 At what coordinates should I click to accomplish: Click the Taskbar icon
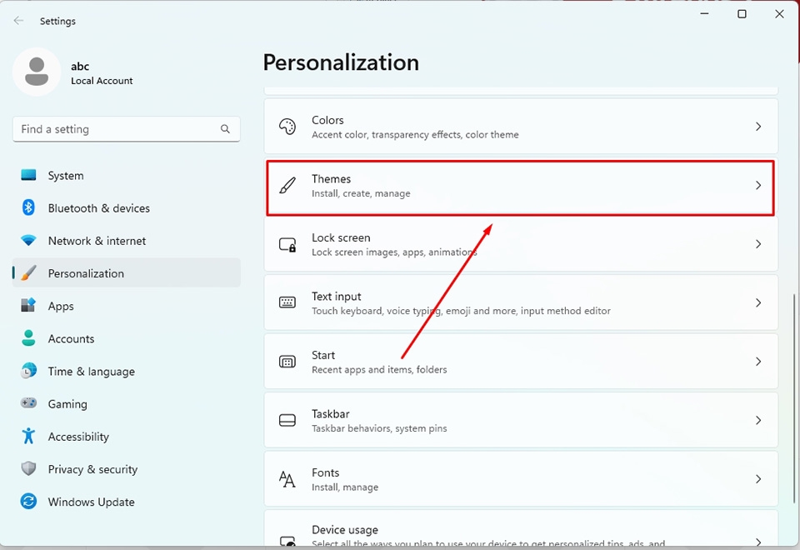point(287,420)
